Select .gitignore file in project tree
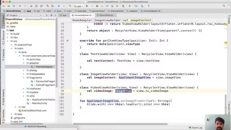Viewport: 231px width, 130px height. (19, 118)
